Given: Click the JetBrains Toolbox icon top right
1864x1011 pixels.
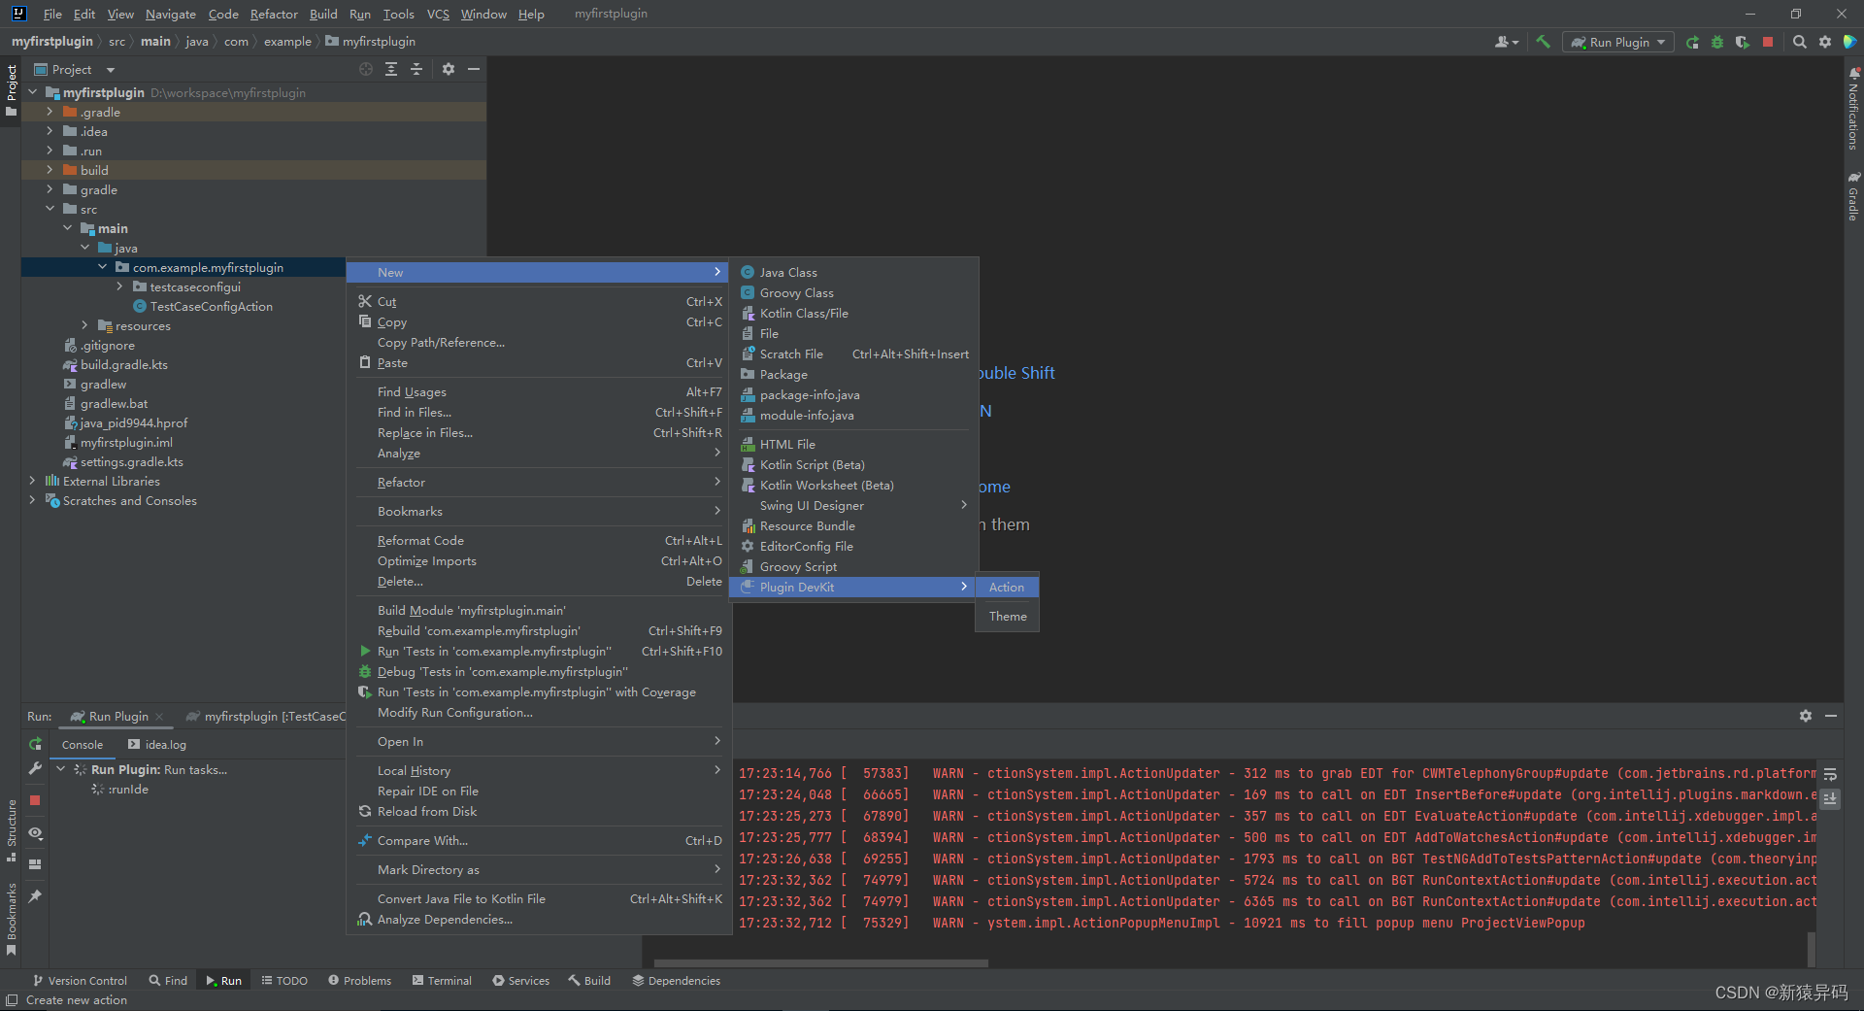Looking at the screenshot, I should coord(1850,42).
